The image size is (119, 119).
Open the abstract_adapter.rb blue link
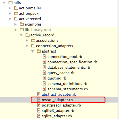tap(59, 95)
